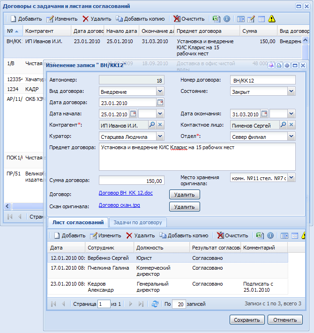Open the calendar picker for Дата окончания

pos(264,114)
